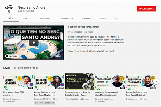The width and height of the screenshot is (161, 107).
Task: Open the VÍDEOS tab
Action: [x=27, y=18]
